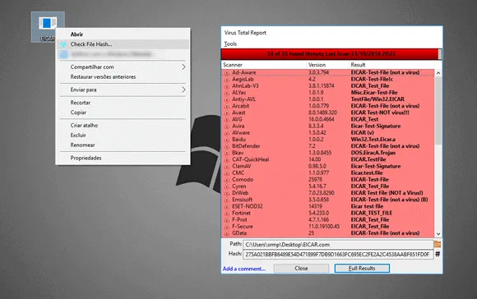Viewport: 477px width, 299px height.
Task: Click the warning icon beside ESET-NOD32 row
Action: 227,206
